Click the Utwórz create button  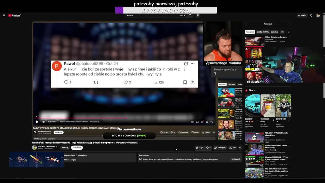(x=302, y=16)
